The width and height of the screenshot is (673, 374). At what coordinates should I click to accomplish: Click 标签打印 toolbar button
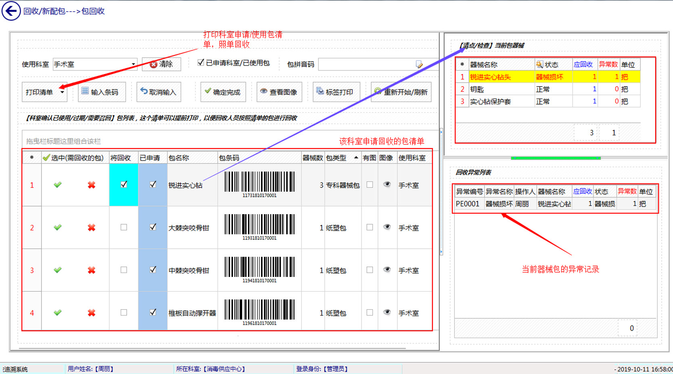335,92
